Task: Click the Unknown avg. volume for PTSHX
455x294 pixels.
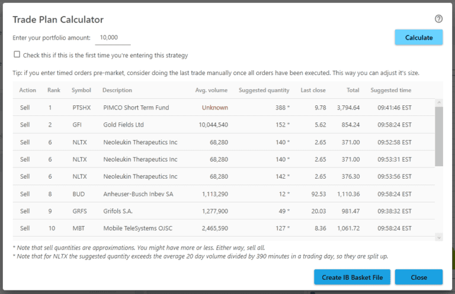Action: tap(214, 108)
